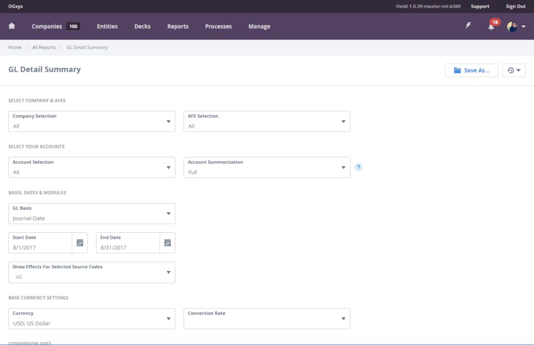The height and width of the screenshot is (345, 534).
Task: Open the lightning bolt quick actions icon
Action: [x=468, y=26]
